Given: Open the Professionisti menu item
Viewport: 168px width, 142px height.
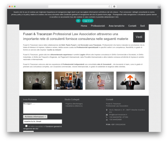Looking at the screenshot, I should point(98,26).
